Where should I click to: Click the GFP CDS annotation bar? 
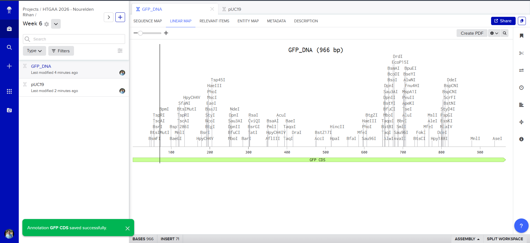pyautogui.click(x=319, y=160)
